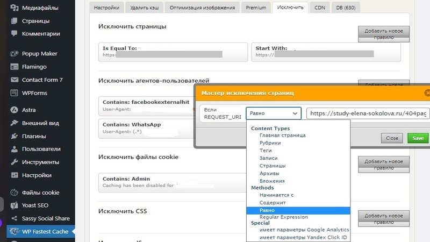The width and height of the screenshot is (430, 242).
Task: Open the Contains: WhatsApp rule
Action: click(x=146, y=129)
